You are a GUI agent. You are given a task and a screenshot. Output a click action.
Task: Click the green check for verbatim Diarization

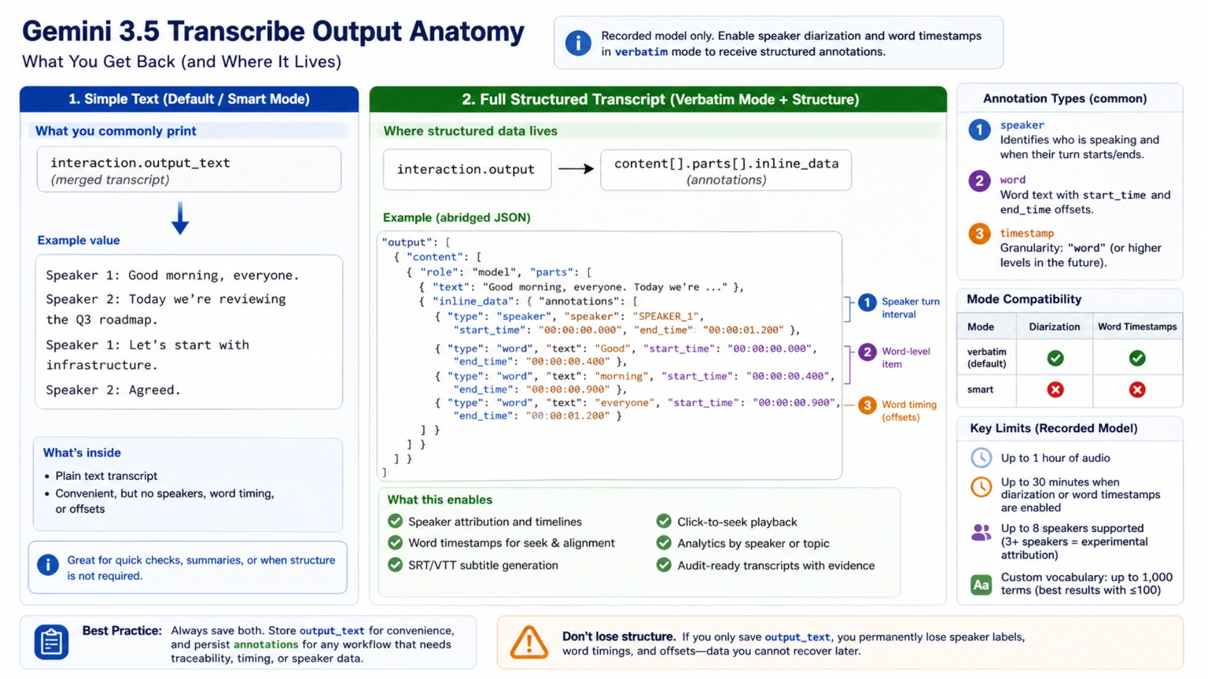[x=1055, y=359]
